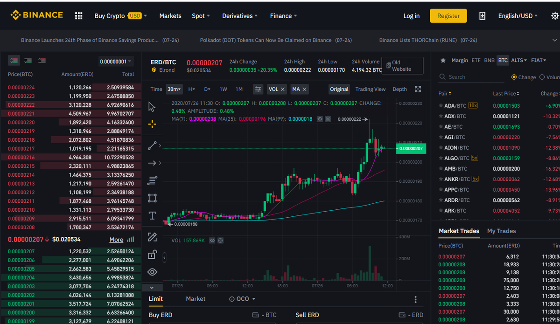Open the ALTS markets dropdown
Viewport: 560px width, 324px height.
519,61
